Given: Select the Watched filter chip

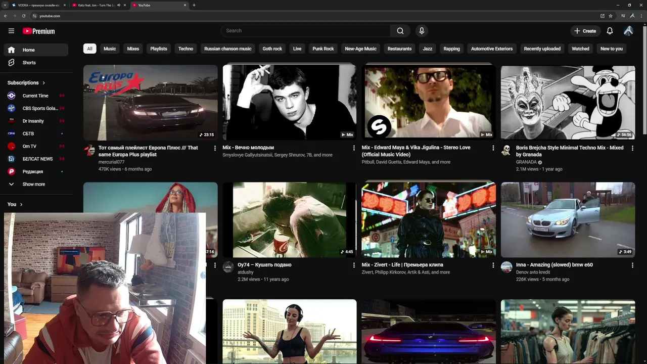Looking at the screenshot, I should point(580,49).
